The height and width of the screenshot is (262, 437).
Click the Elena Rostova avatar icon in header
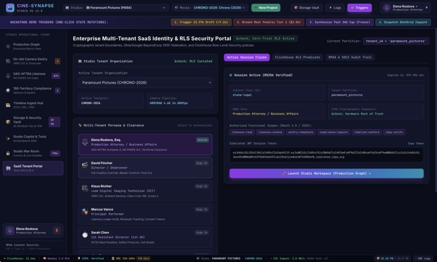387,8
